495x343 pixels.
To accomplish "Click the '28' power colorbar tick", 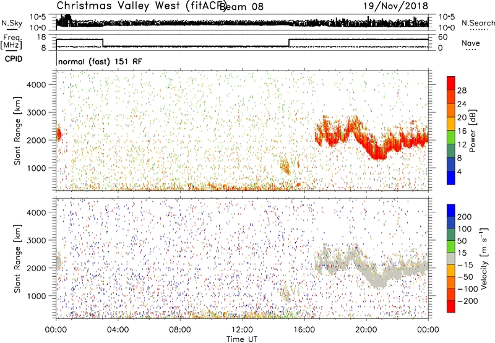I will 462,90.
